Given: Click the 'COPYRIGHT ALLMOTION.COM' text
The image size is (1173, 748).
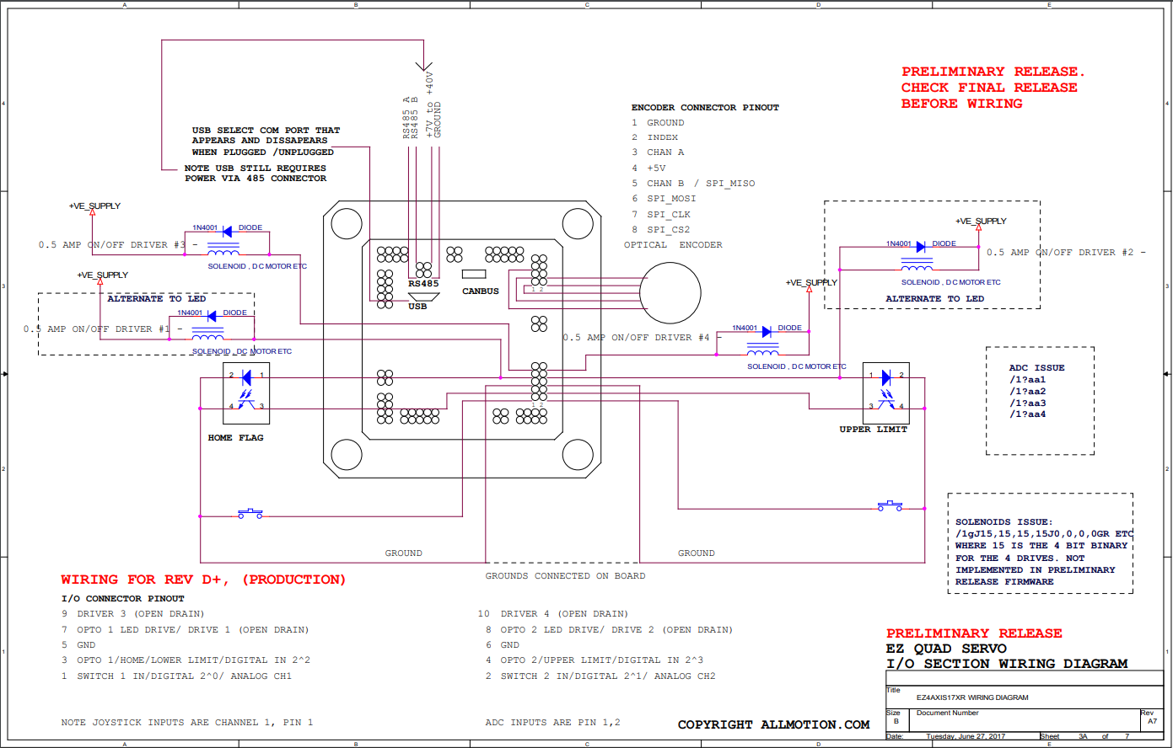Looking at the screenshot, I should [773, 724].
